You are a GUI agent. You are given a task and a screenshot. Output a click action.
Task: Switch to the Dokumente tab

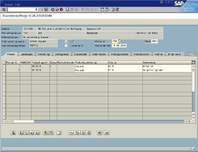[x=80, y=54]
